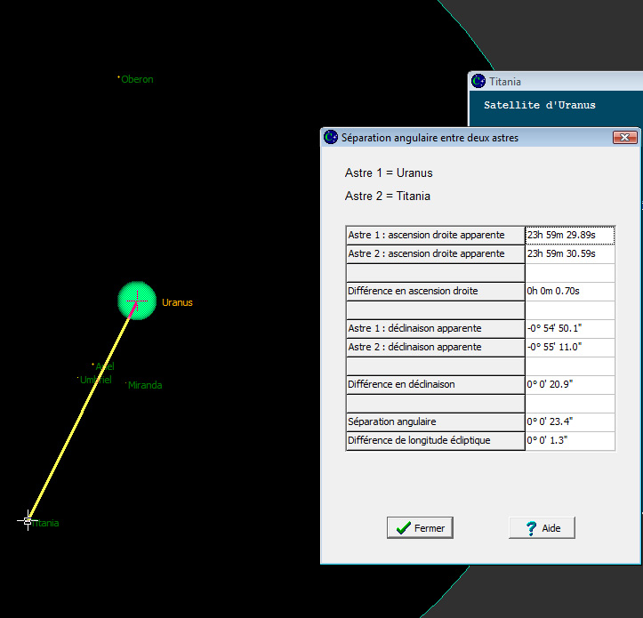Viewport: 643px width, 618px height.
Task: Click the 'Différence en déclinaison' row label
Action: click(x=436, y=384)
